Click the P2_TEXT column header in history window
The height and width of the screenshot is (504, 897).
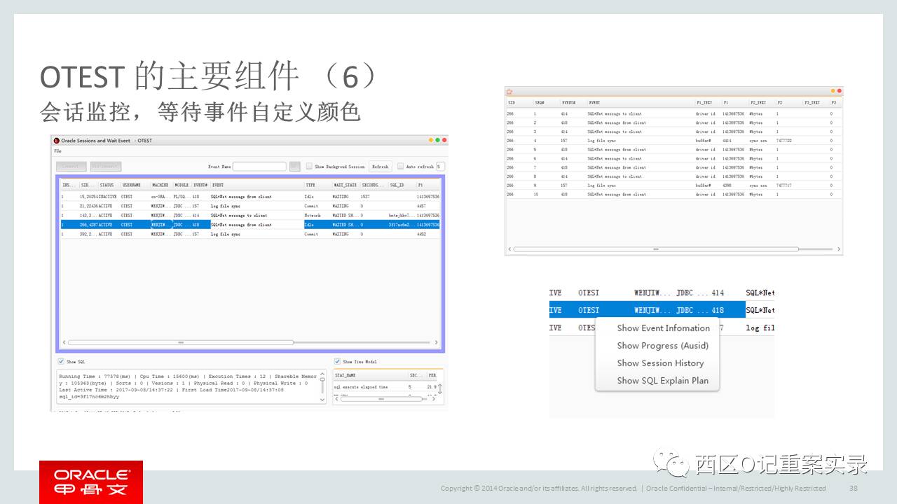tap(761, 103)
